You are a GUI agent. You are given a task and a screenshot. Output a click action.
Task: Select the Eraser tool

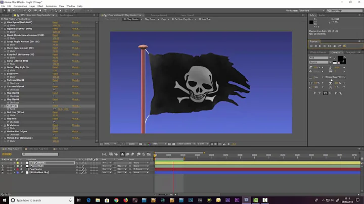(x=61, y=11)
